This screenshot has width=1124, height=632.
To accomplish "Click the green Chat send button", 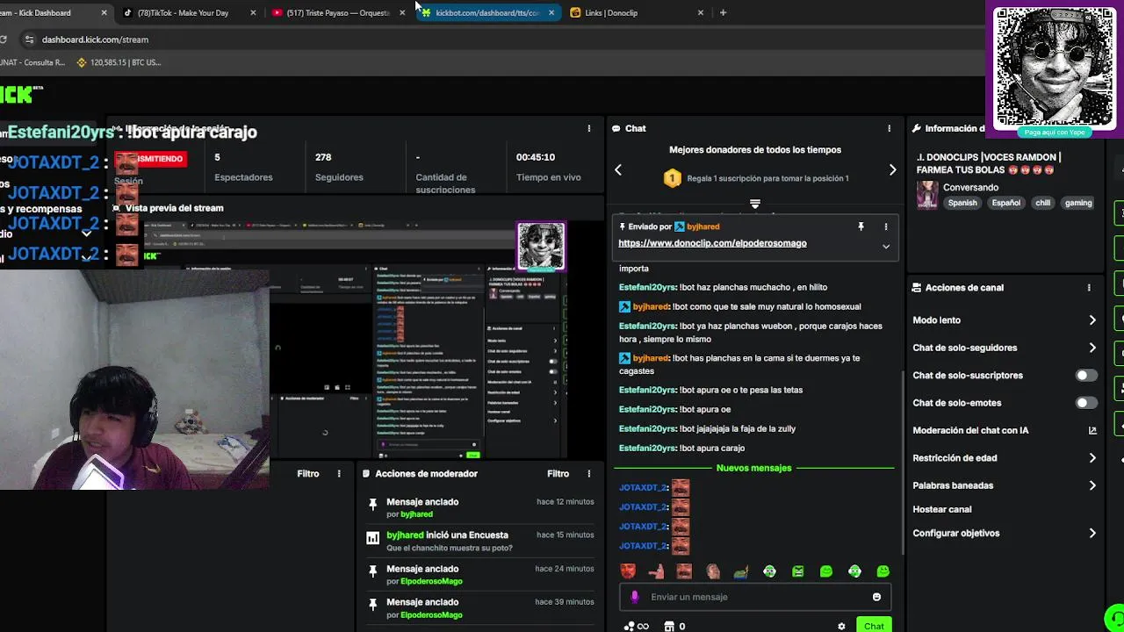I will [x=874, y=626].
